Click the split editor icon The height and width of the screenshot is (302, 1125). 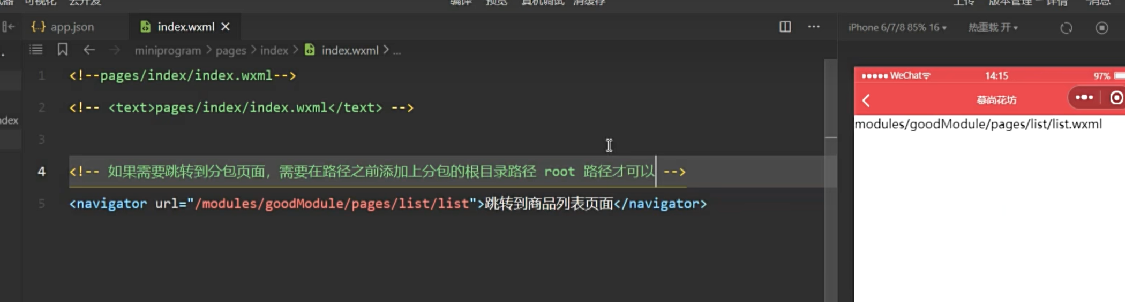click(785, 27)
